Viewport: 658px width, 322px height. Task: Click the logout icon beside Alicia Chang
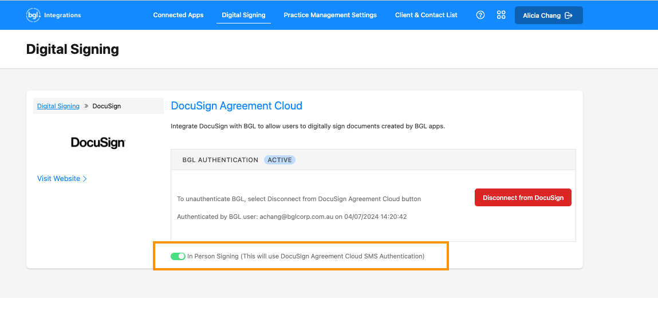pyautogui.click(x=569, y=15)
